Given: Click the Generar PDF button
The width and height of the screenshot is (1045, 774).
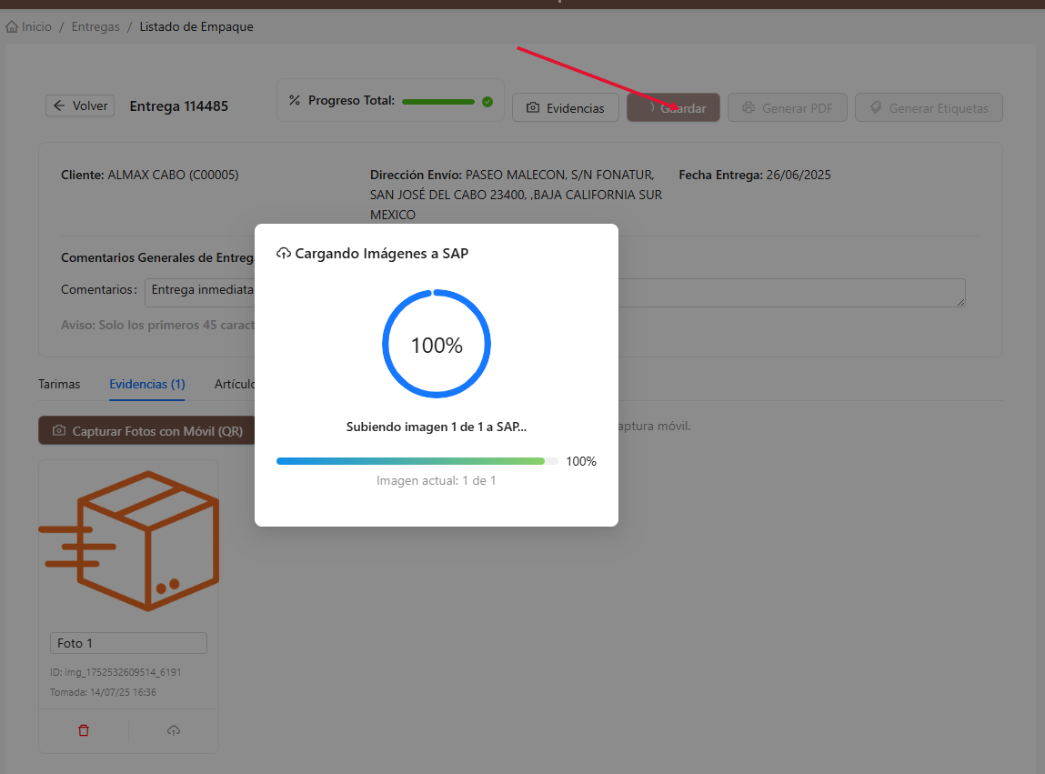Looking at the screenshot, I should [787, 108].
